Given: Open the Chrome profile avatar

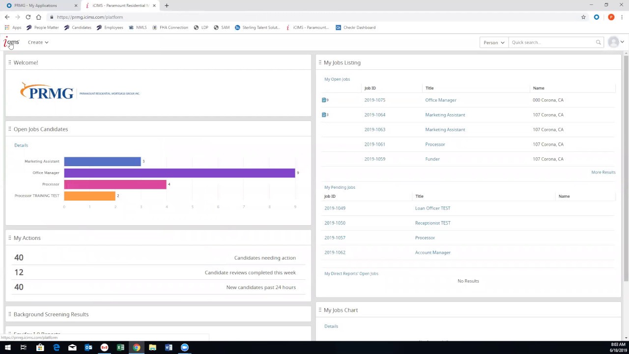Looking at the screenshot, I should (x=611, y=17).
